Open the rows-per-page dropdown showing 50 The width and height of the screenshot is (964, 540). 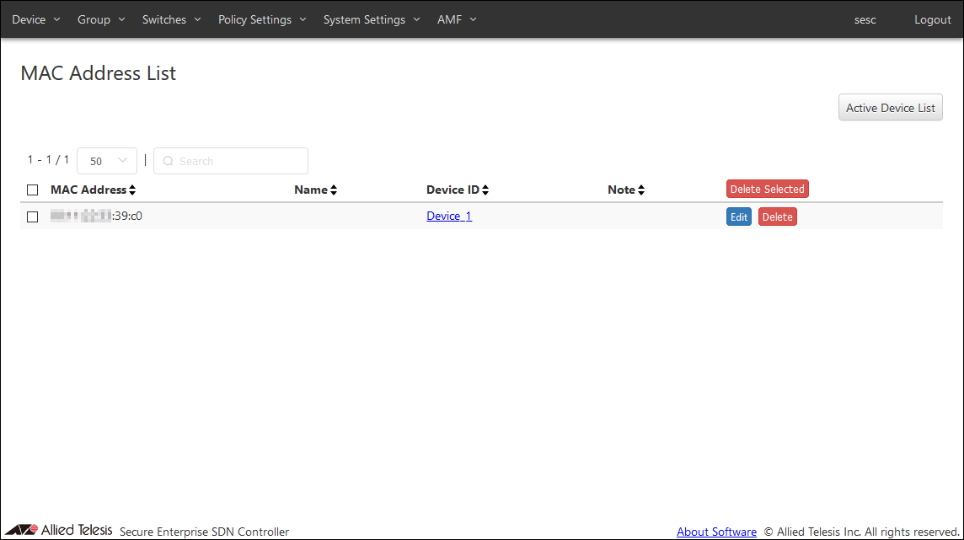click(107, 161)
